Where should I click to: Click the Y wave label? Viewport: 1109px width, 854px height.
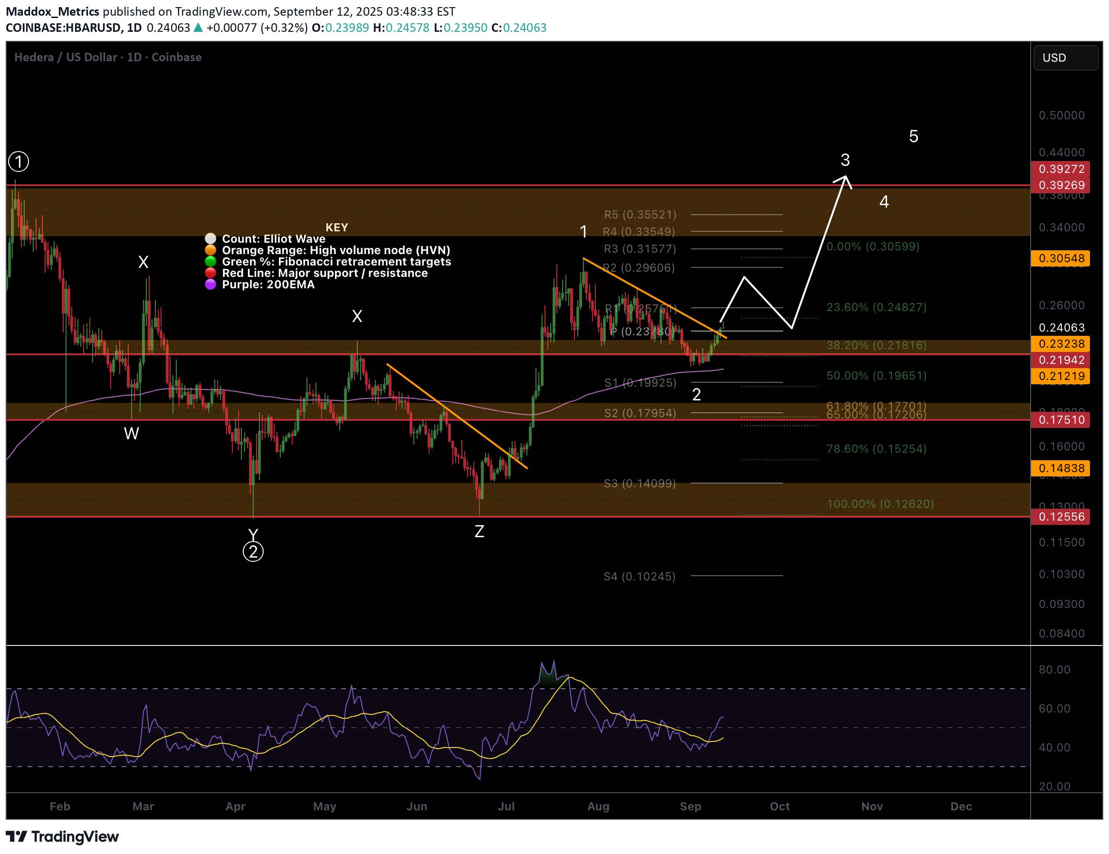click(x=253, y=535)
